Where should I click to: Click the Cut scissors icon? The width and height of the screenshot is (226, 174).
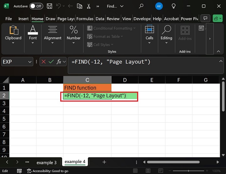[89, 6]
